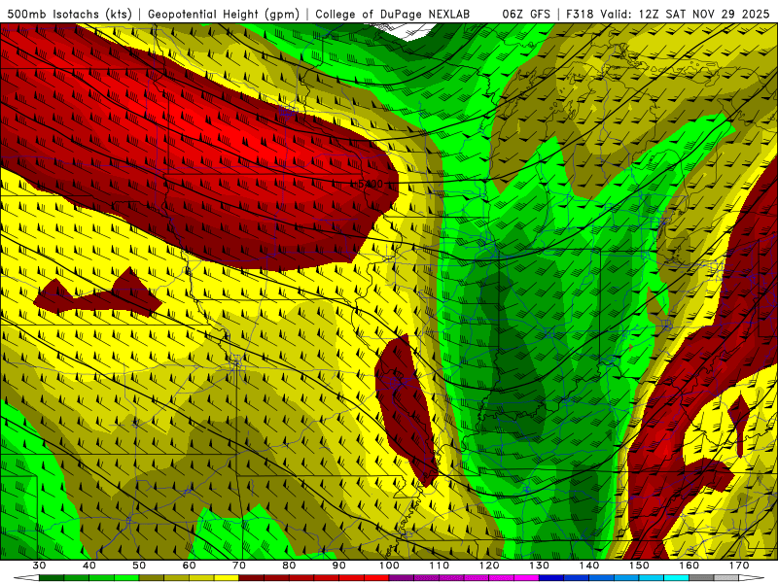Click the 170 value on the color scale
This screenshot has width=778, height=583.
[739, 566]
